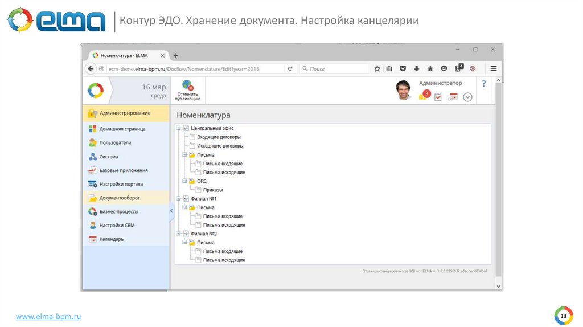
Task: Open the messages icon with badge 3
Action: coord(424,96)
